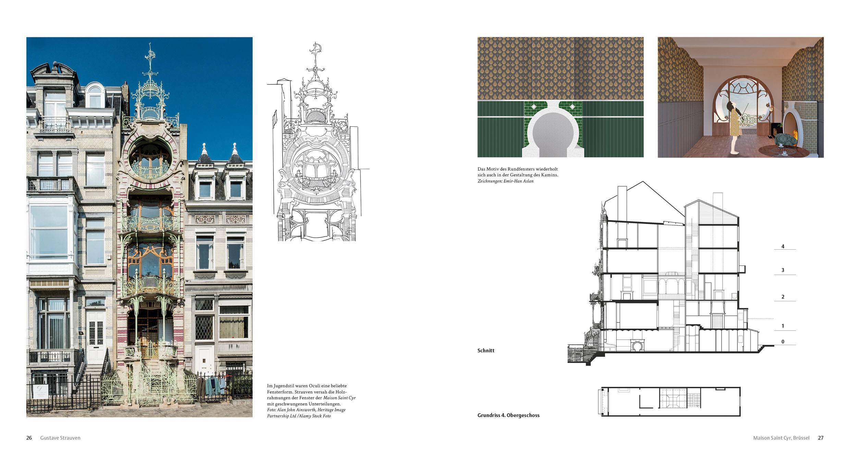Viewport: 850px width, 465px height.
Task: Click the 'Maison Saint Cyr, Brüssel' footer text
Action: [781, 438]
